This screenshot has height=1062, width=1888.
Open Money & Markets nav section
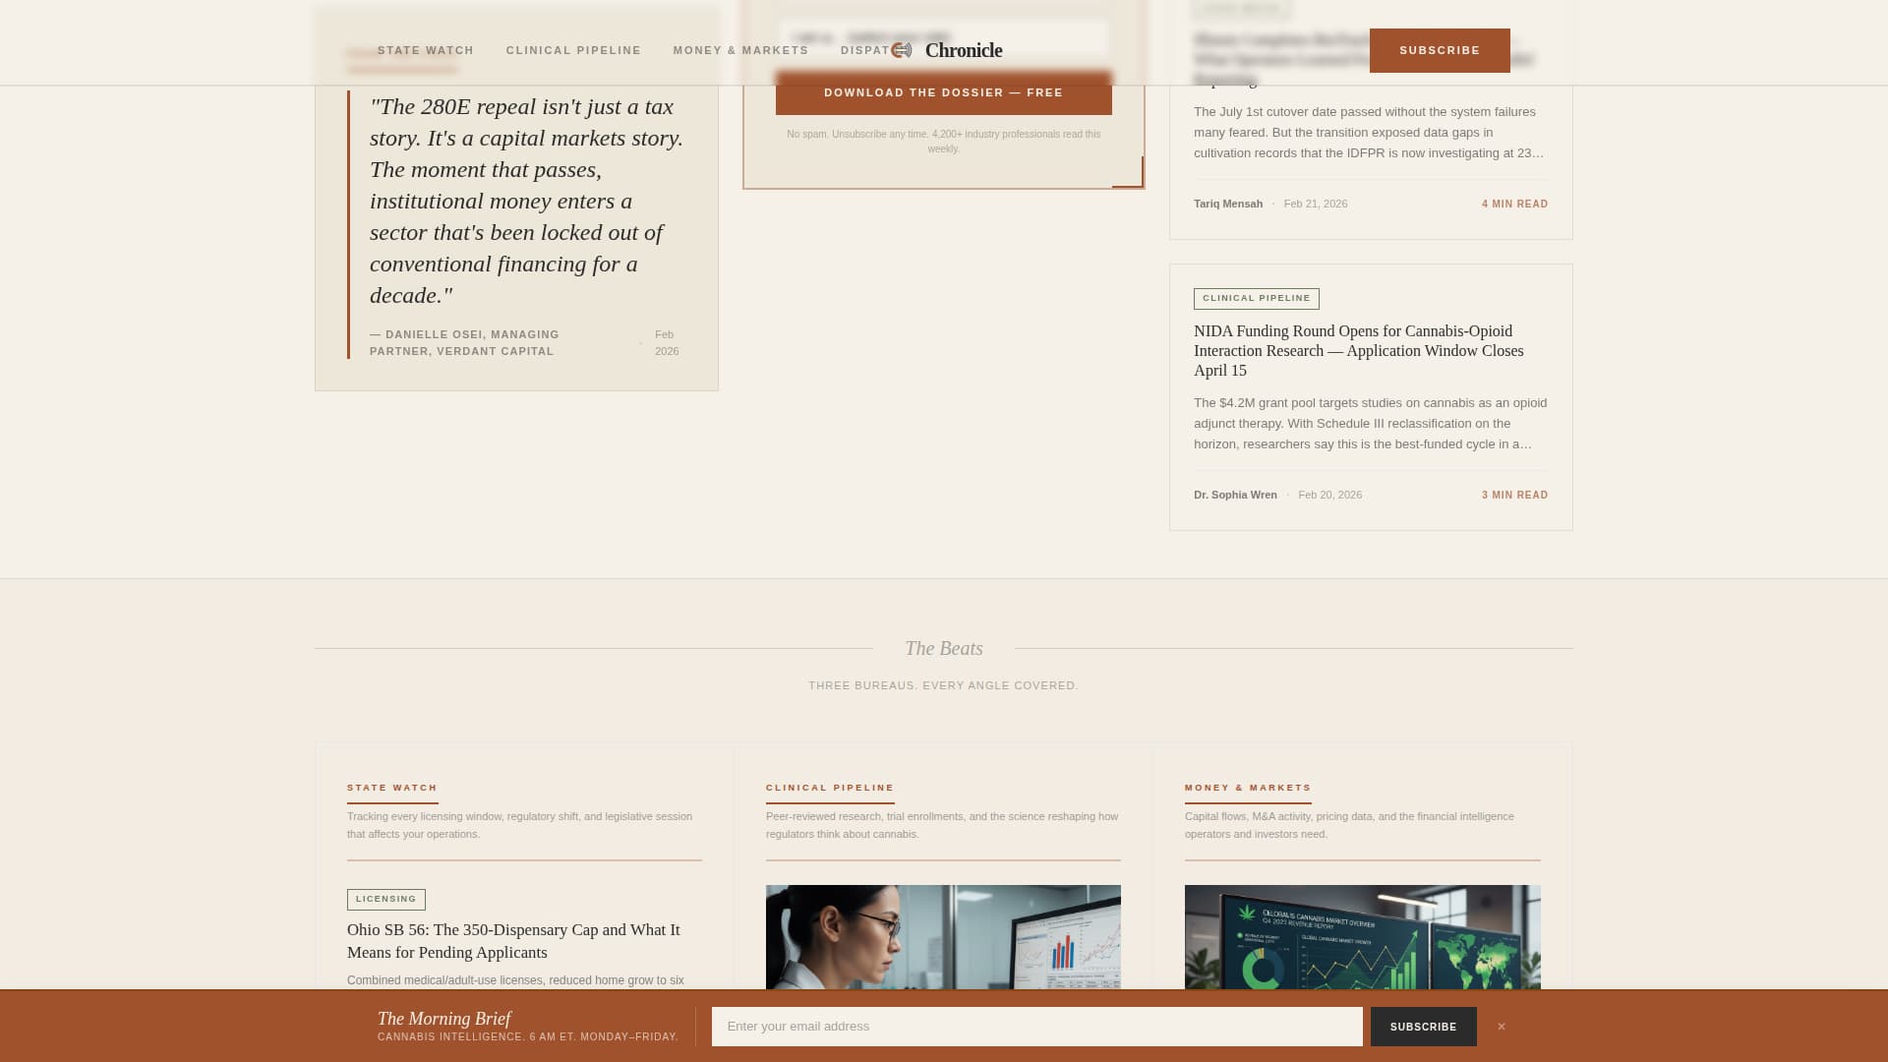740,50
